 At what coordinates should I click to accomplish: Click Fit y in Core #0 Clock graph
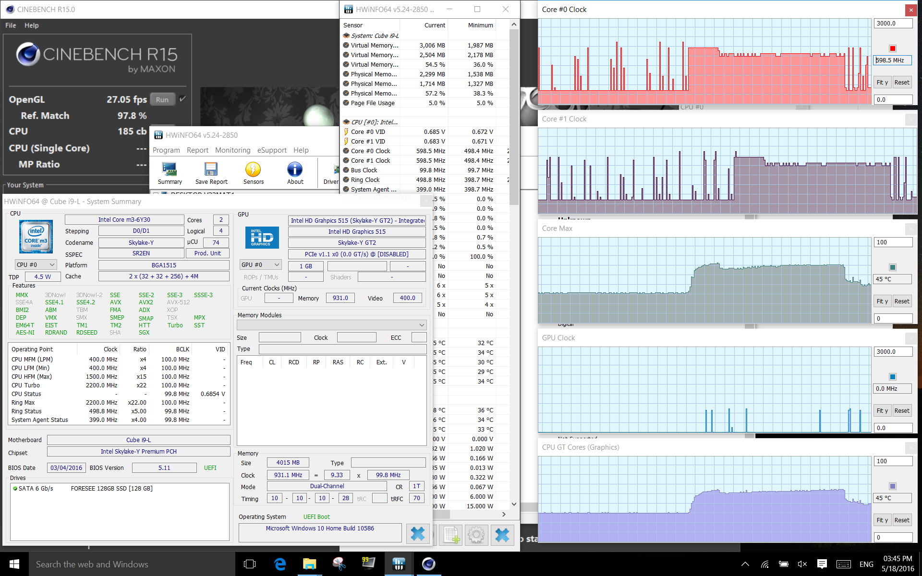pos(882,83)
